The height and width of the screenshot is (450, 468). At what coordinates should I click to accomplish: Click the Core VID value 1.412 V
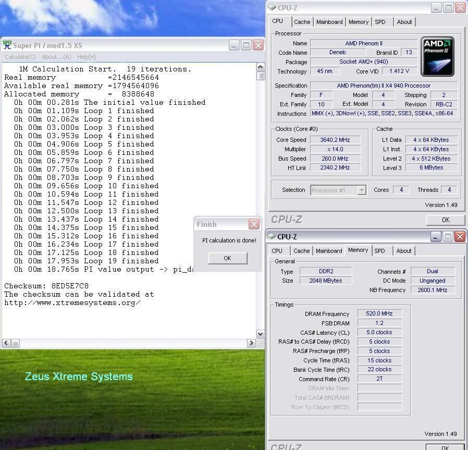tap(399, 71)
